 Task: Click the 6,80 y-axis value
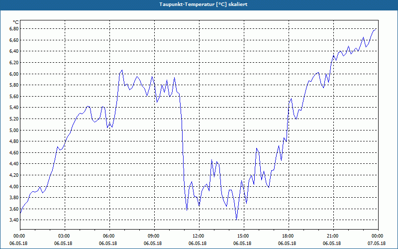14,29
